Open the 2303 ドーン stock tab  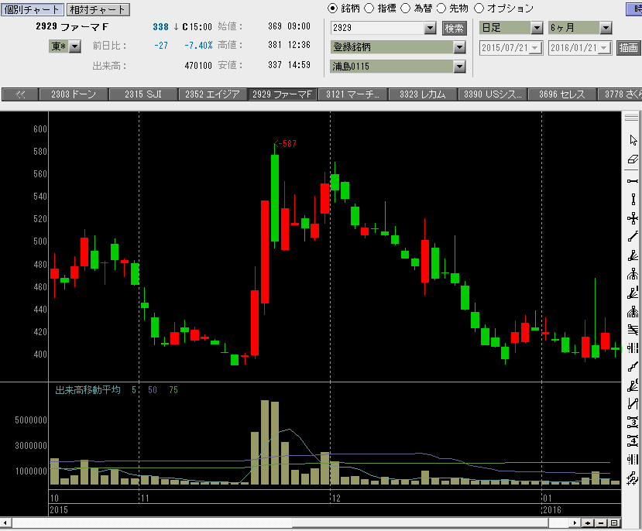click(74, 94)
